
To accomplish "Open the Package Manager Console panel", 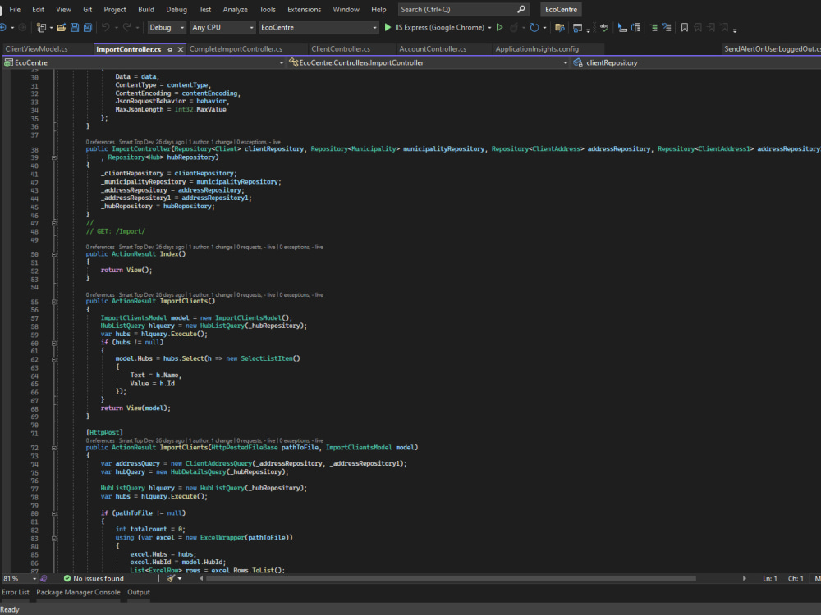I will coord(78,592).
